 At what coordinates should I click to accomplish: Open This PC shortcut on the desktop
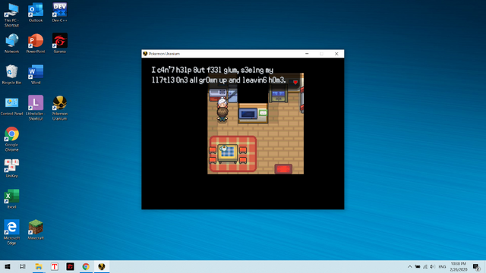pyautogui.click(x=11, y=15)
